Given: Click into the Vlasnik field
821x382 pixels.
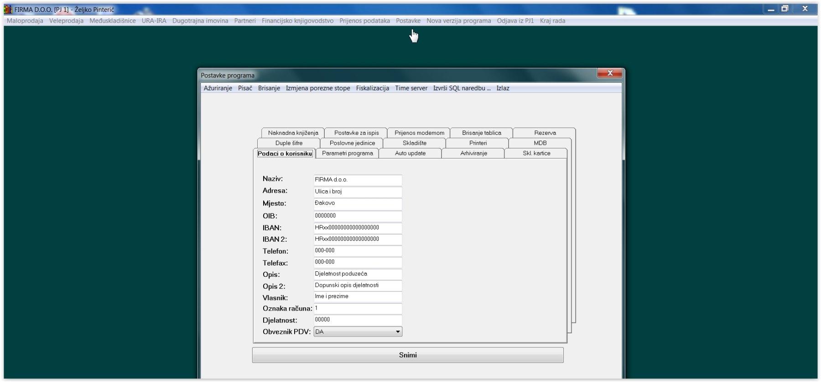Looking at the screenshot, I should [x=358, y=296].
